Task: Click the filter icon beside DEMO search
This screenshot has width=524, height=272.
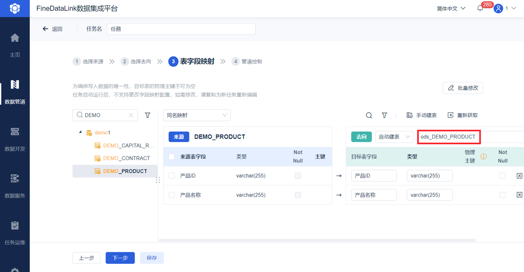Action: click(148, 115)
